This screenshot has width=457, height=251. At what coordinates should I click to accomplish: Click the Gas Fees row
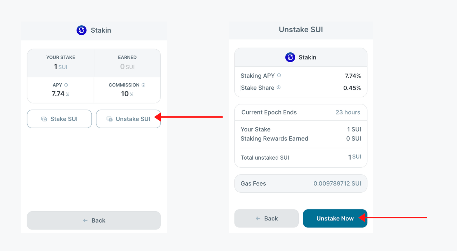pyautogui.click(x=300, y=183)
